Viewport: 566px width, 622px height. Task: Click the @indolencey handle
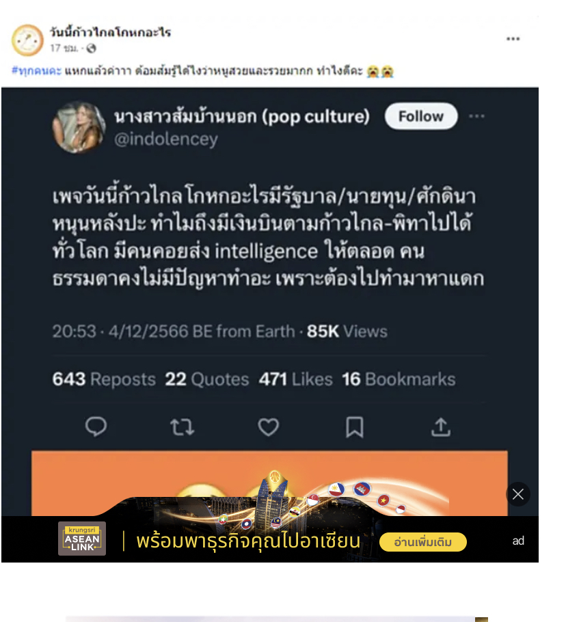coord(166,139)
